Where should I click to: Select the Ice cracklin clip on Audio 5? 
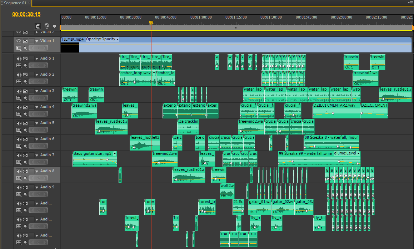[x=188, y=127]
